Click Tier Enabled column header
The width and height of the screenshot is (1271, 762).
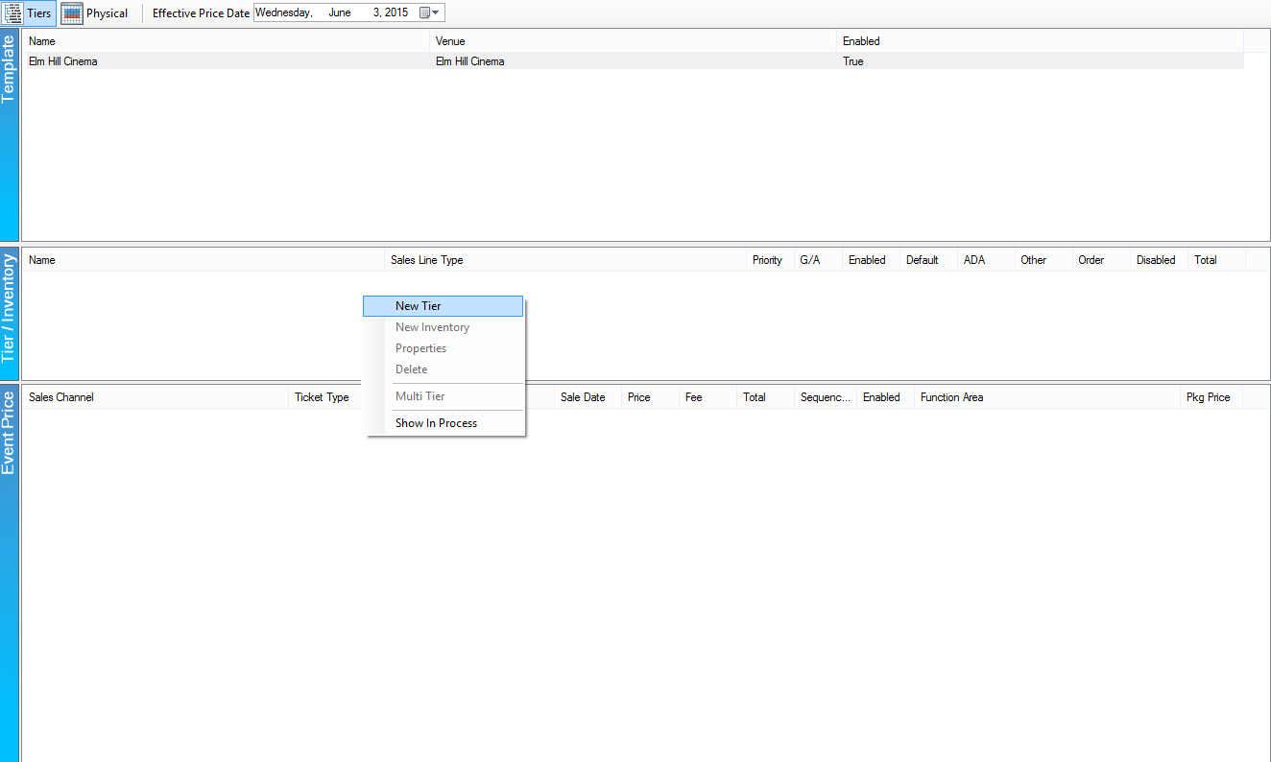click(x=871, y=260)
